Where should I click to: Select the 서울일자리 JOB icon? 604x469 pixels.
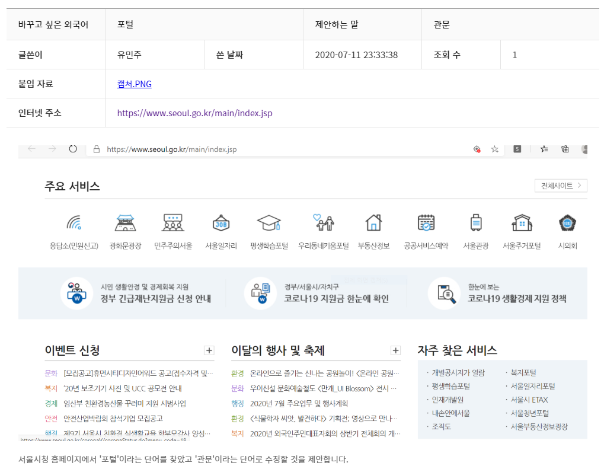(220, 224)
